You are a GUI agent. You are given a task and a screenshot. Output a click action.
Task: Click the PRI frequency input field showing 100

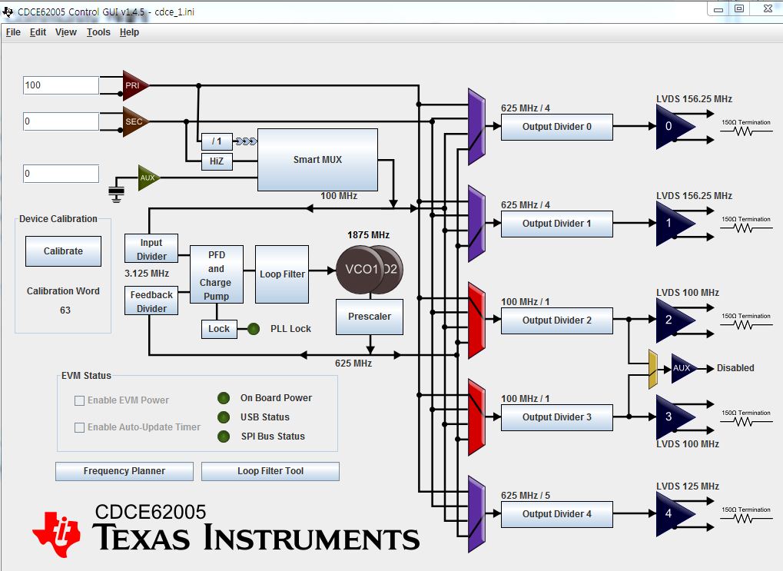[60, 85]
